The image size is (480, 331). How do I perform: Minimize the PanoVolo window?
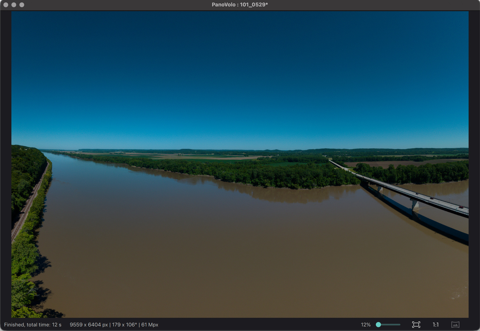click(x=14, y=5)
